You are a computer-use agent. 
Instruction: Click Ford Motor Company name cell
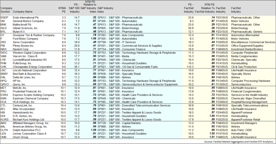(x=26, y=39)
